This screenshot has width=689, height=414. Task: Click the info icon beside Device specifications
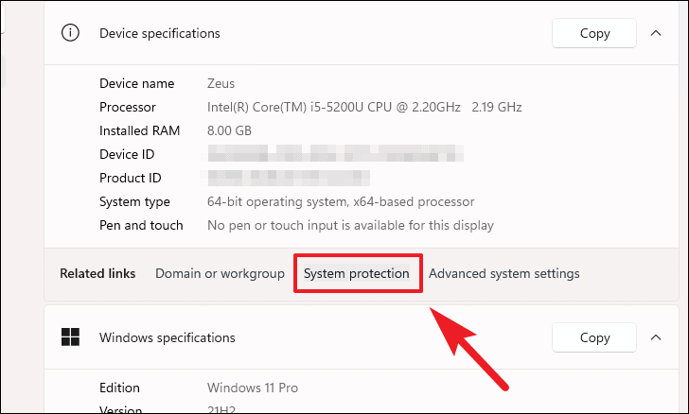point(70,33)
